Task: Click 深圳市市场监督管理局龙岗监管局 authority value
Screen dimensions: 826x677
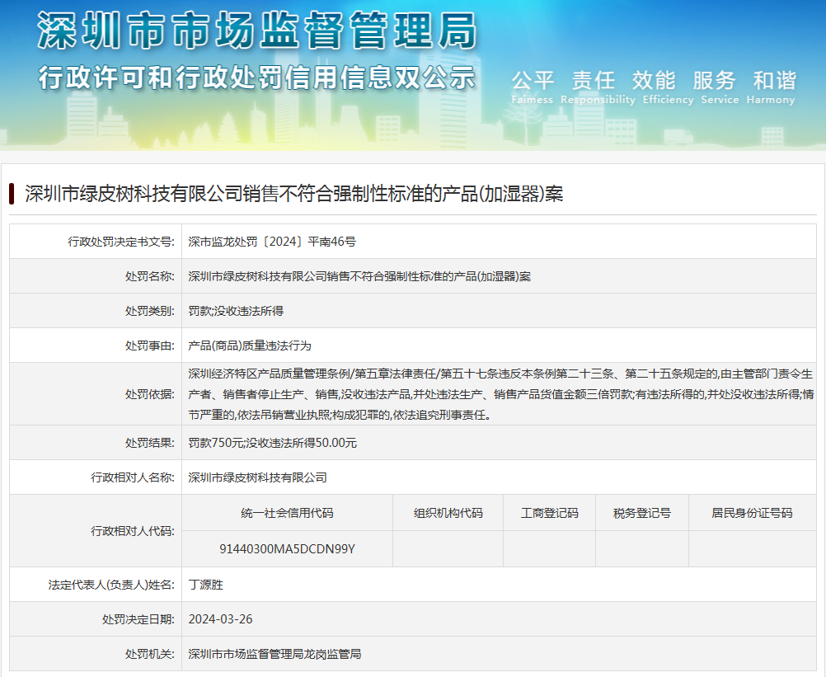Action: [275, 655]
